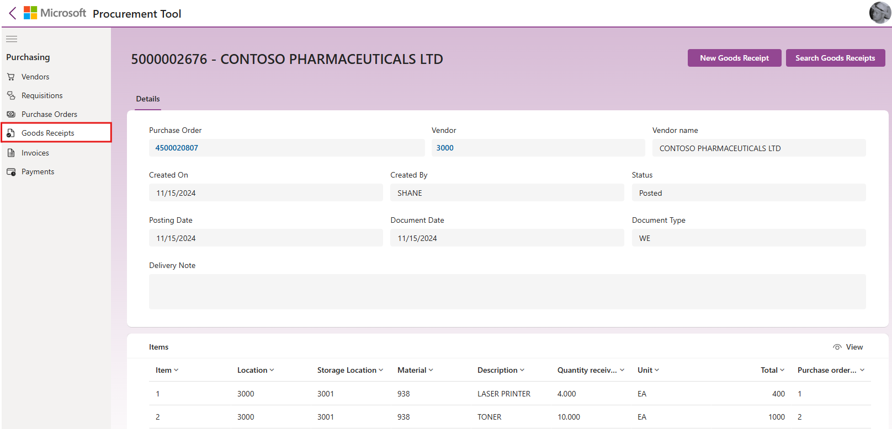Go back using the back arrow
Viewport: 892px width, 429px height.
coord(13,13)
